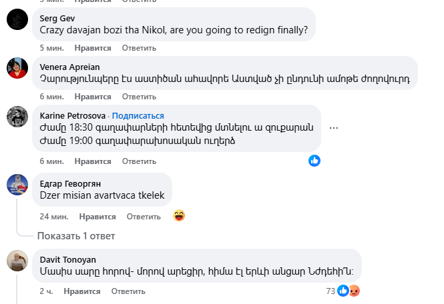The image size is (444, 304).
Task: Click the like reaction icon on Karine Petrosova's comment
Action: pos(314,161)
